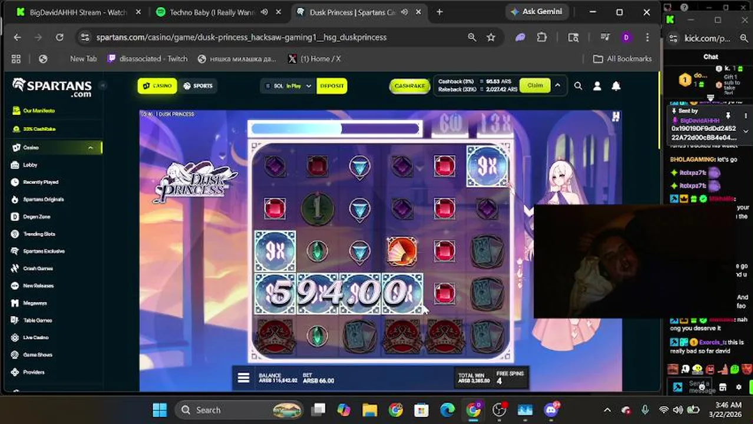Image resolution: width=753 pixels, height=424 pixels.
Task: Open the X Home bookmark
Action: point(314,59)
